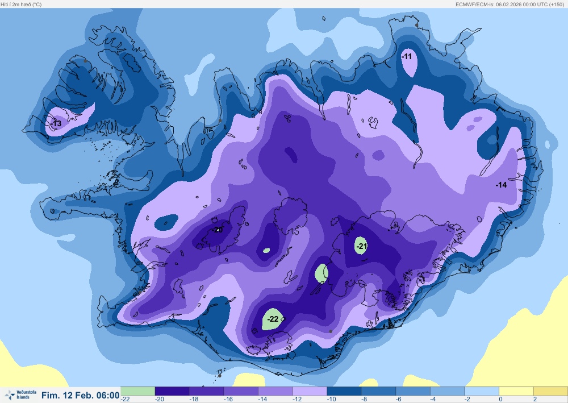
Task: Click the 2 legend scale label
Action: click(534, 400)
